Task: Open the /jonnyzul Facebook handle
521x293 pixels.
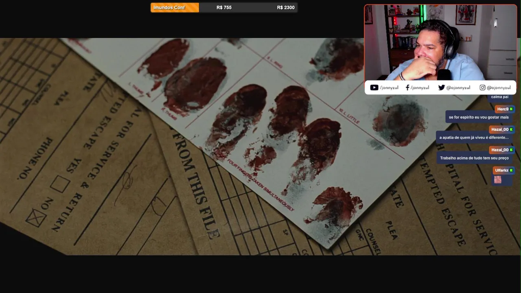Action: [x=420, y=87]
